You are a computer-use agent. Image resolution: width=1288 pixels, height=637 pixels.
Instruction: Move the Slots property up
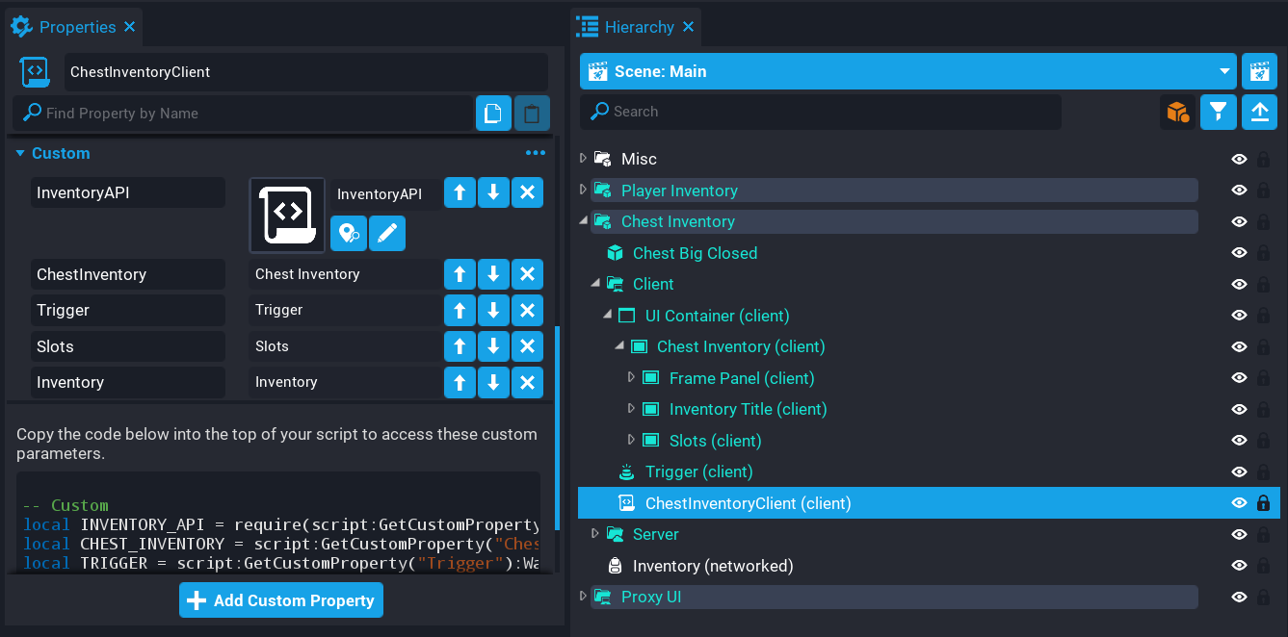point(460,346)
